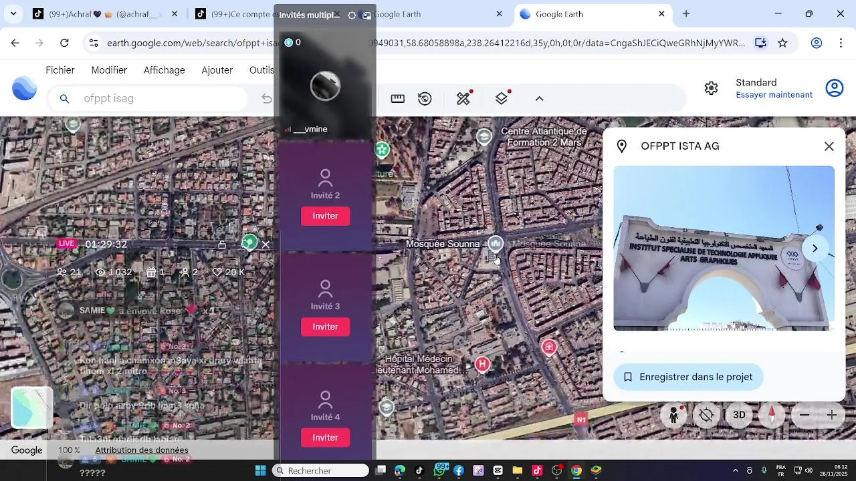Click the 'Essayer maintenant' link
The width and height of the screenshot is (856, 481).
774,95
